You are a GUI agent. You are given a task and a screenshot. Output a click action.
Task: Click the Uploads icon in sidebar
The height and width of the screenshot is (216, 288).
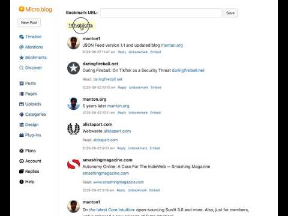click(22, 104)
